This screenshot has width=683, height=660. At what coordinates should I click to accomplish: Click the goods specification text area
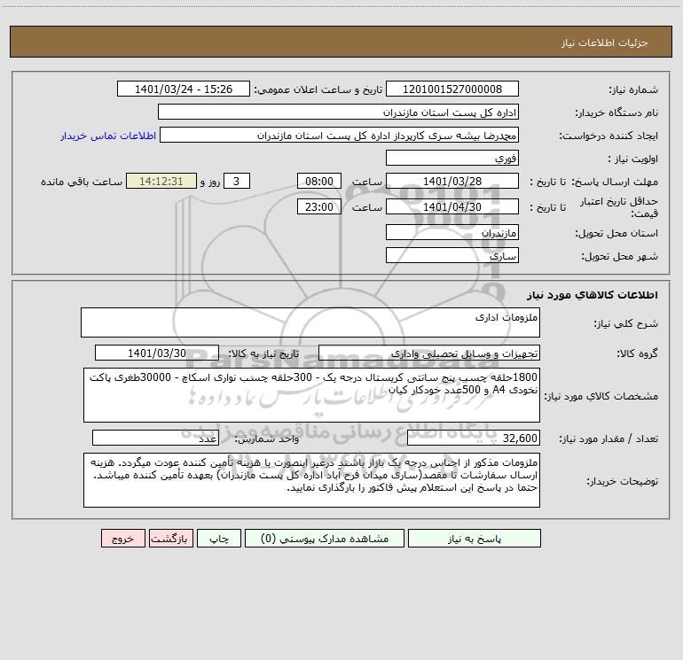click(311, 395)
